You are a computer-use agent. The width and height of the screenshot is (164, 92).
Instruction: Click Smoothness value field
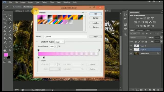(x=52, y=47)
